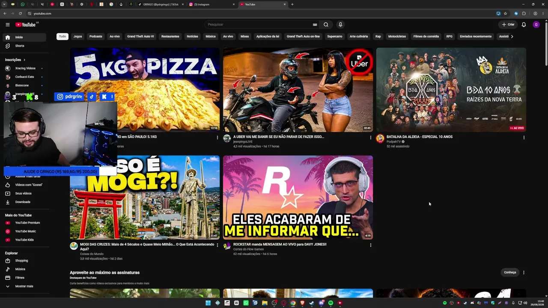Select the Grand Theft Auto VI chip
The image size is (548, 308).
point(140,36)
